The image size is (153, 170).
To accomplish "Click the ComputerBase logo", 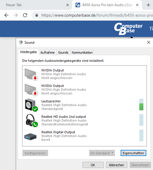I will point(128,29).
